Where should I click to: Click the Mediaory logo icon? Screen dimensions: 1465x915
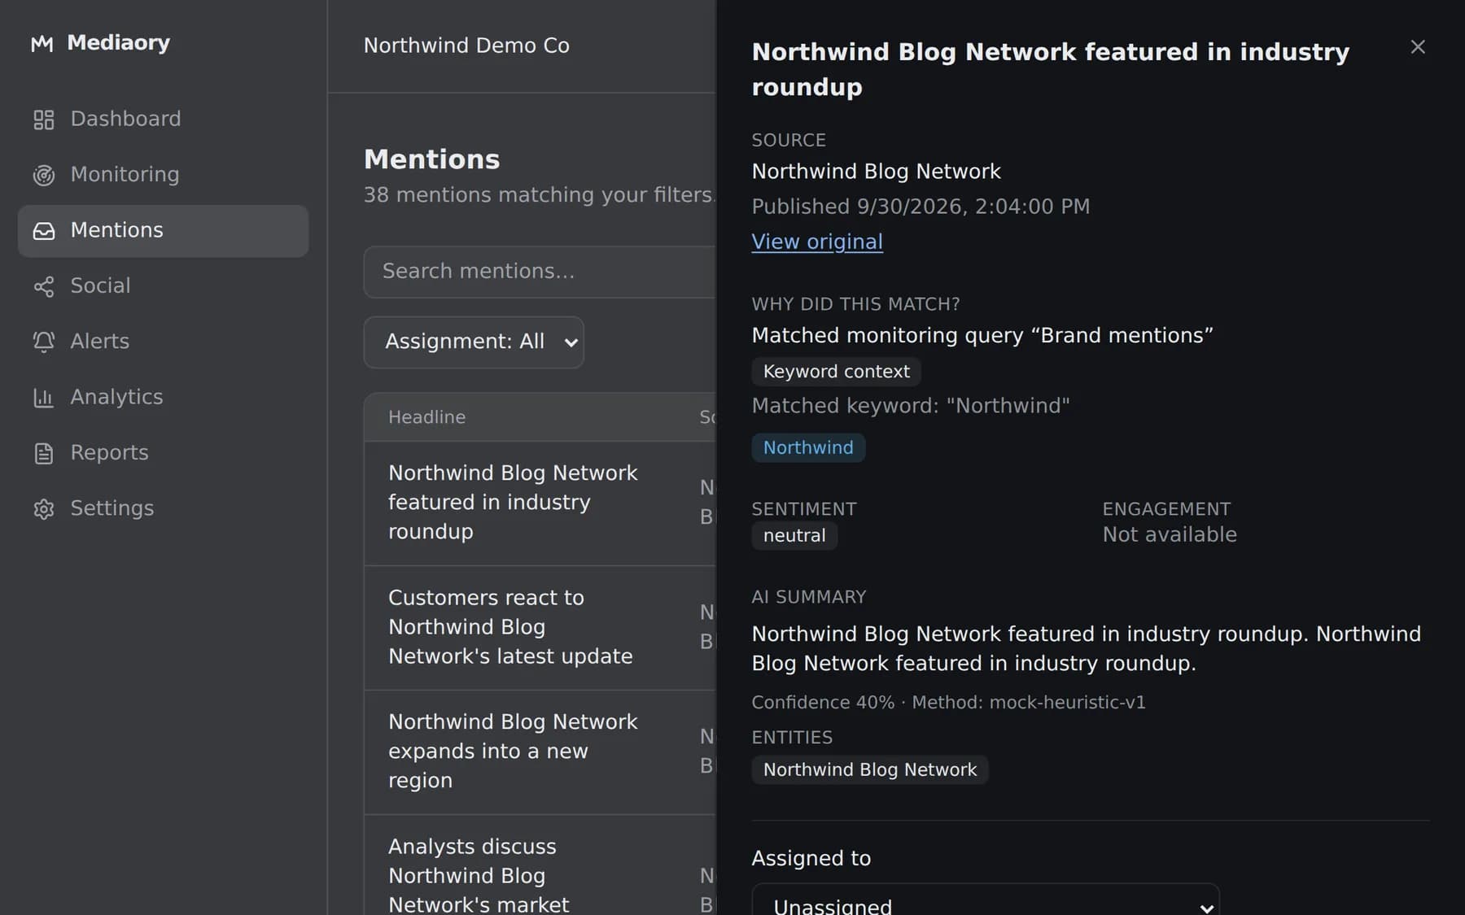coord(42,43)
